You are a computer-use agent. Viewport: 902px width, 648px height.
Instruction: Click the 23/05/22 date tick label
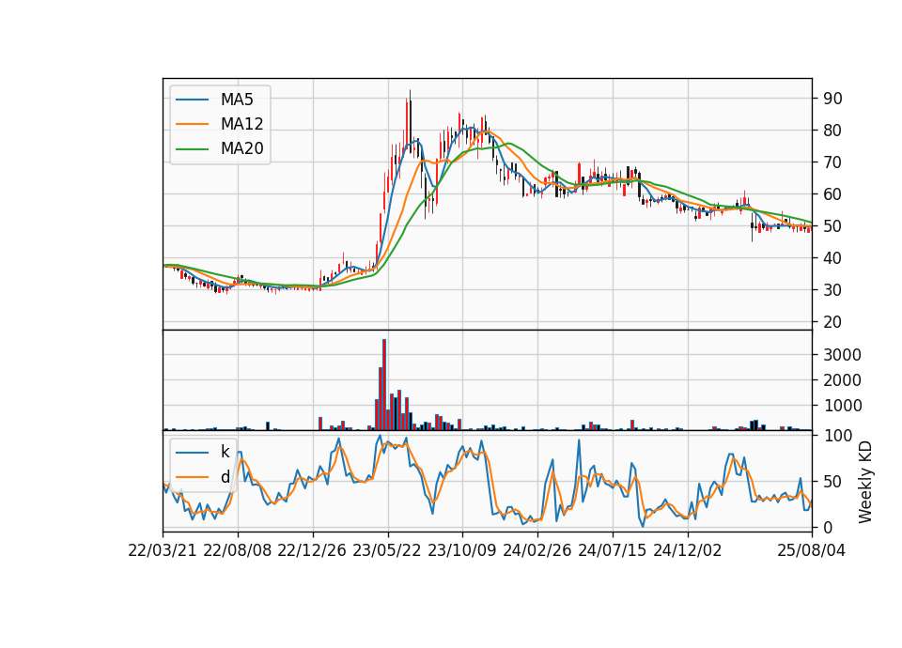pyautogui.click(x=387, y=550)
